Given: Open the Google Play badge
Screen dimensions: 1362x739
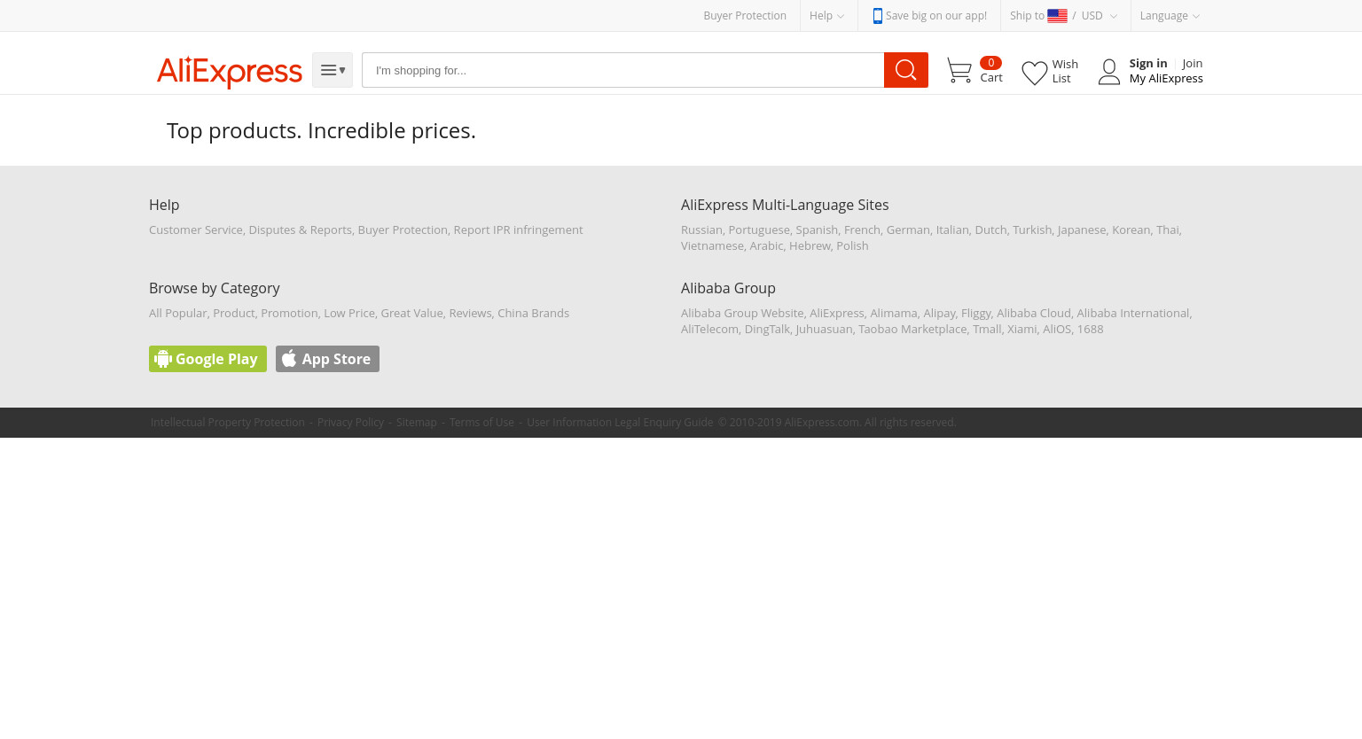Looking at the screenshot, I should 207,359.
